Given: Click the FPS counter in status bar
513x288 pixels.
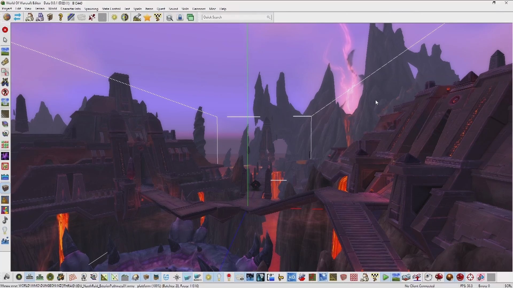Looking at the screenshot, I should pos(466,286).
